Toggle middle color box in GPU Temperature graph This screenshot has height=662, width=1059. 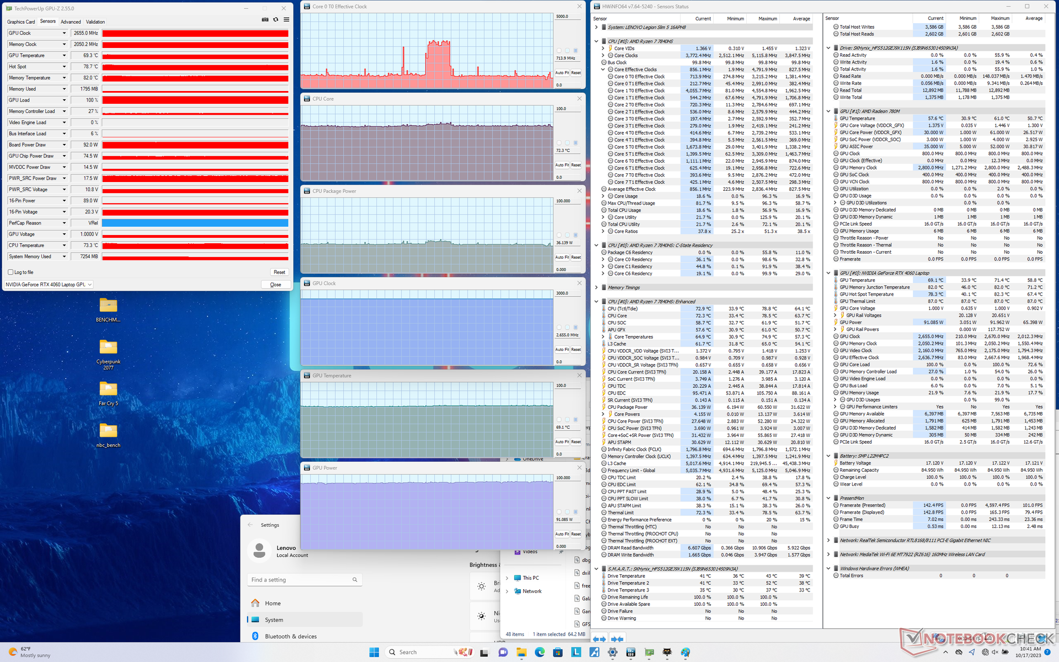567,420
